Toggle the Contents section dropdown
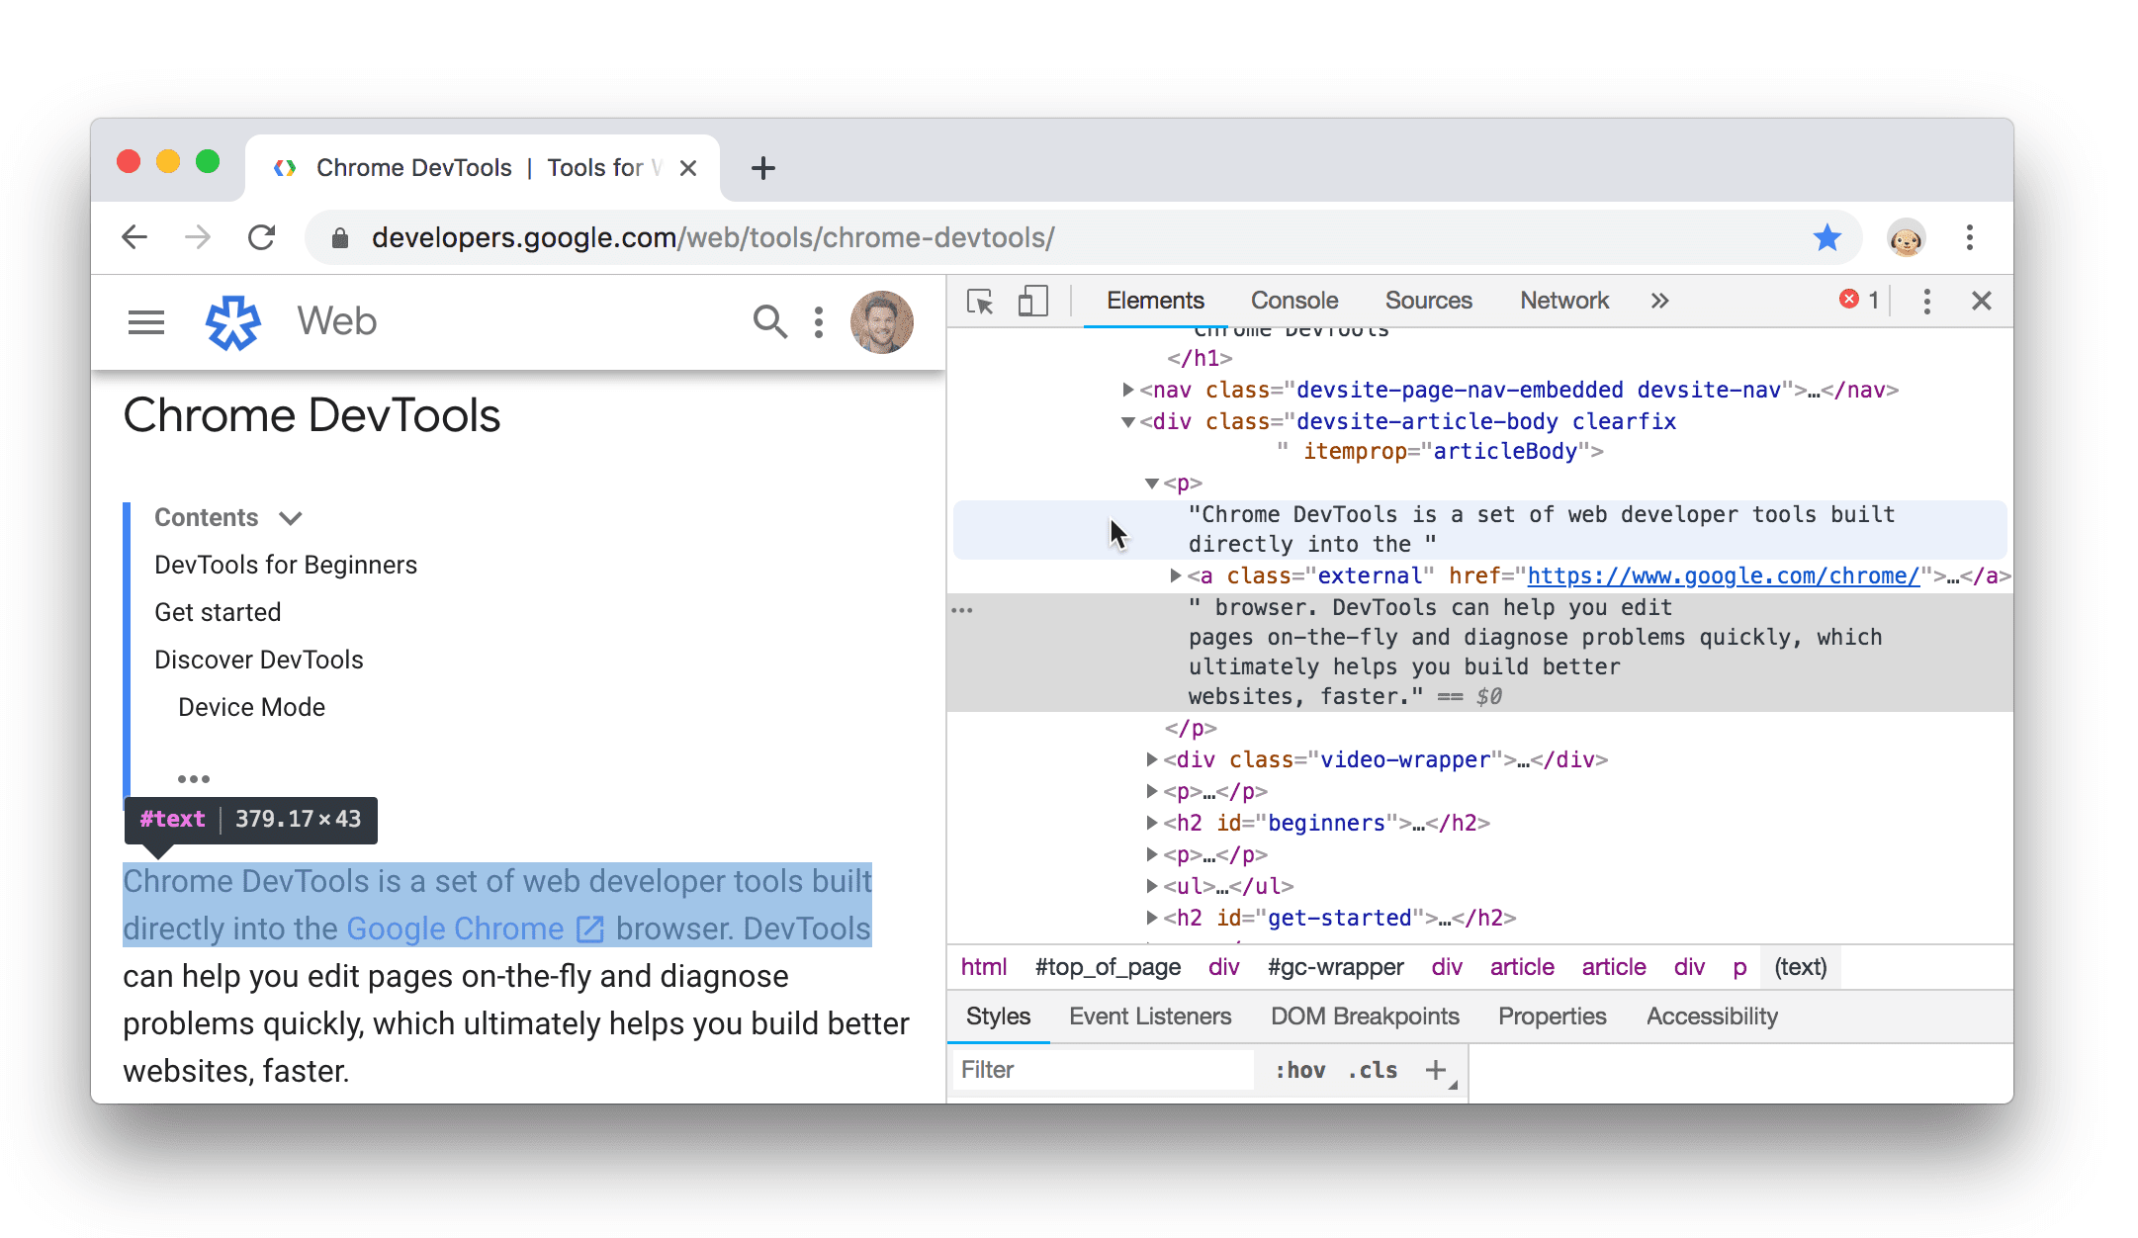The height and width of the screenshot is (1238, 2138). 291,517
